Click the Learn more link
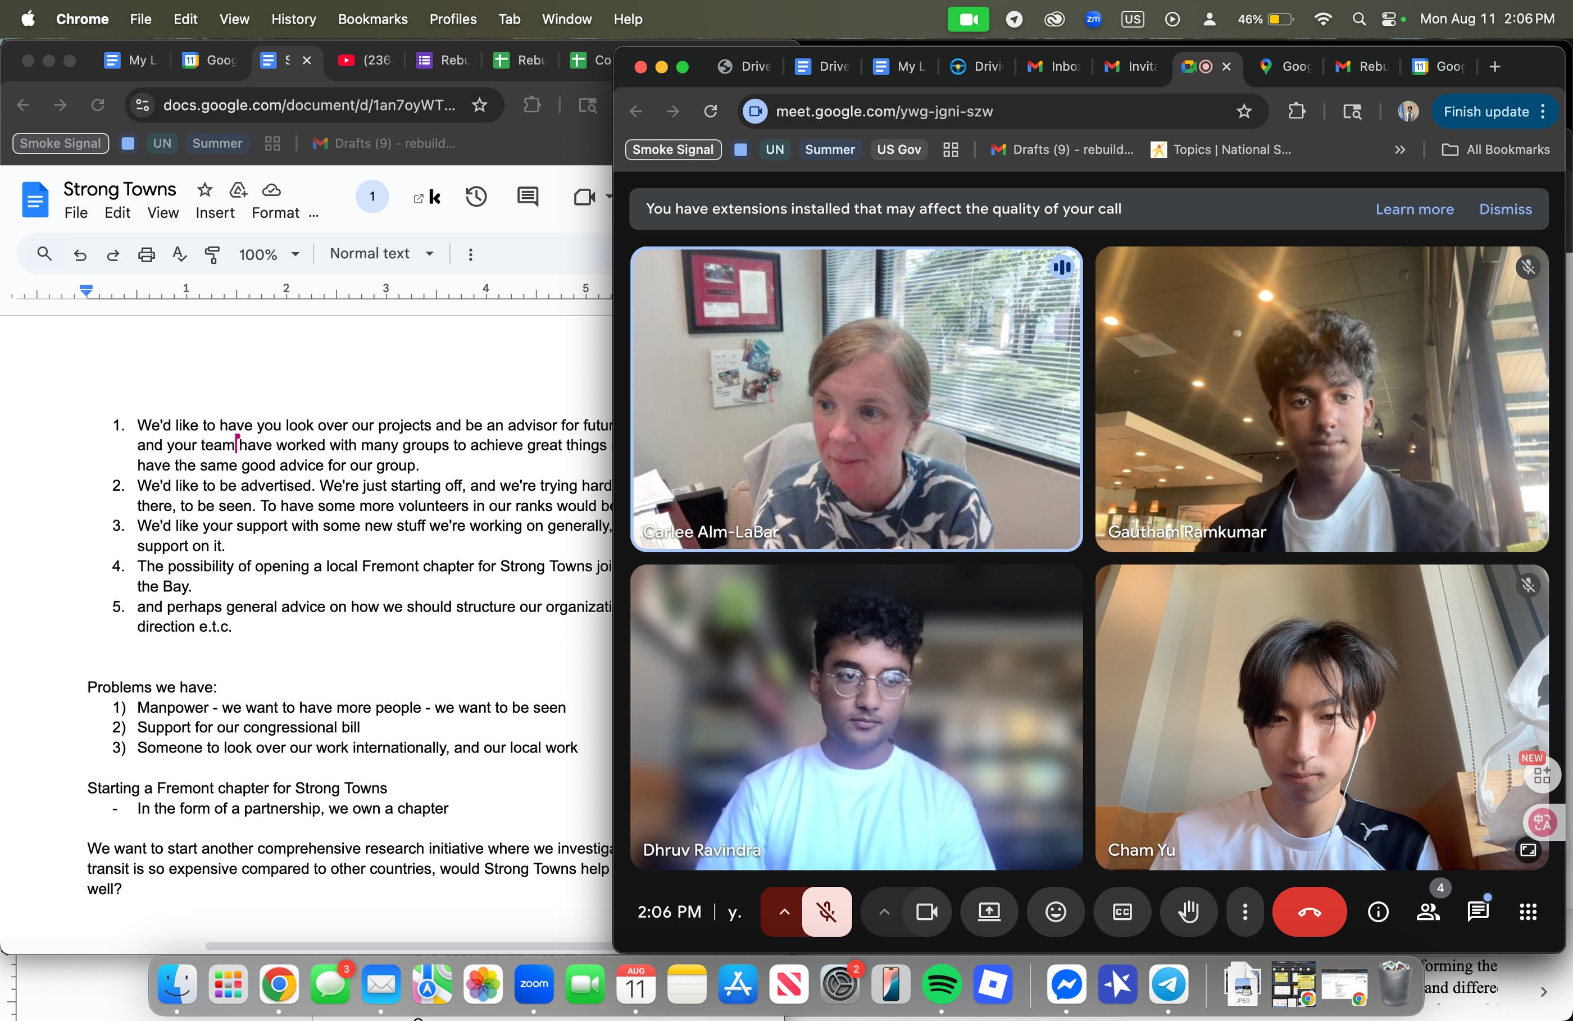 coord(1415,209)
